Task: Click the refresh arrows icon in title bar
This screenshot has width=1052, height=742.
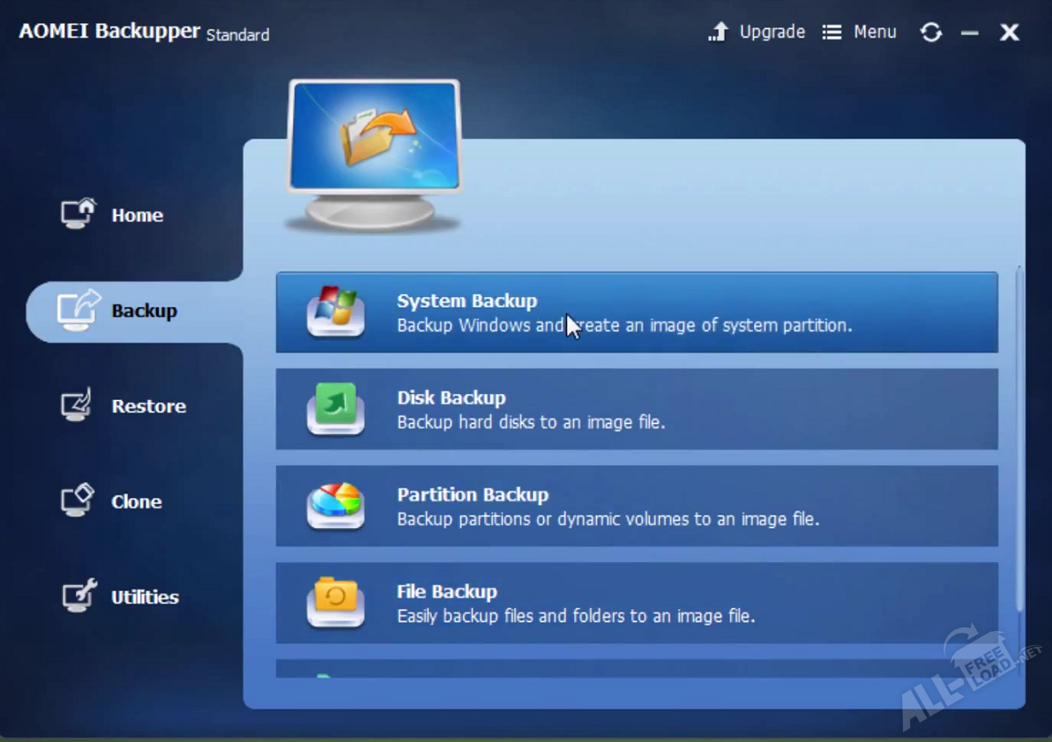Action: click(931, 33)
